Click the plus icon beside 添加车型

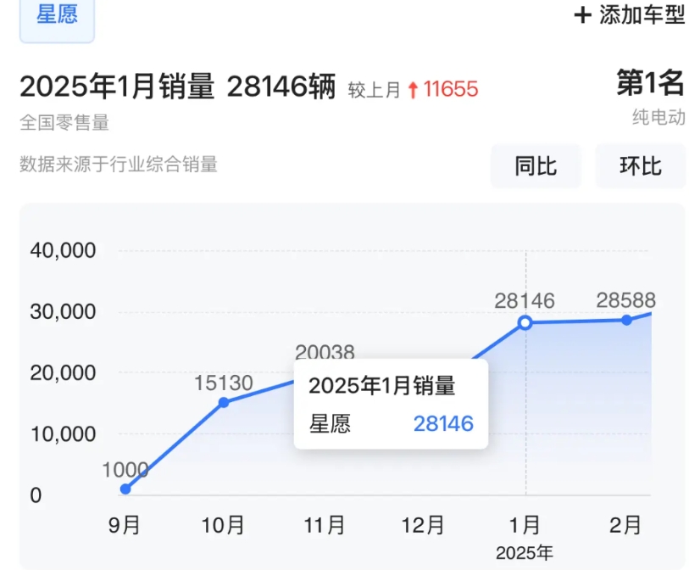click(x=583, y=15)
